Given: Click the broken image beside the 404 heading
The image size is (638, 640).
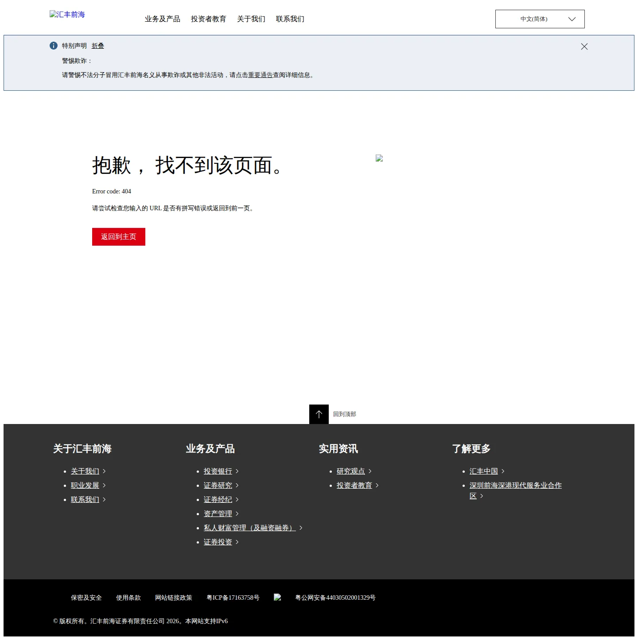Looking at the screenshot, I should coord(379,158).
